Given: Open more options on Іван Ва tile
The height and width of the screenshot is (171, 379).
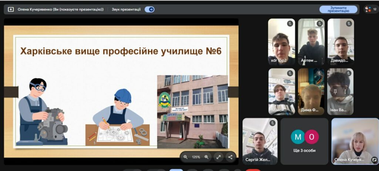Looking at the screenshot, I should tap(345, 91).
